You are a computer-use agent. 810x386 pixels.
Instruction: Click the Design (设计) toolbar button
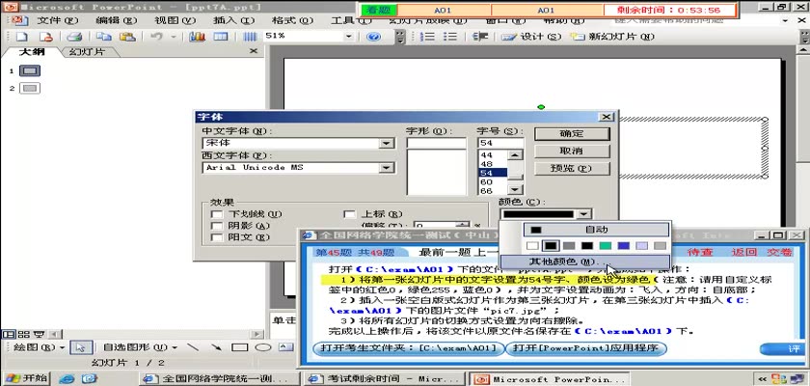coord(531,37)
